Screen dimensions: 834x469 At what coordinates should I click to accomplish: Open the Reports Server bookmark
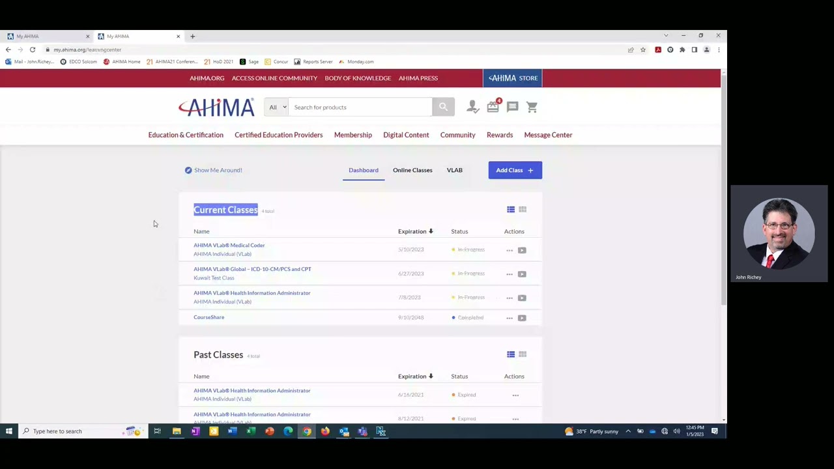313,62
